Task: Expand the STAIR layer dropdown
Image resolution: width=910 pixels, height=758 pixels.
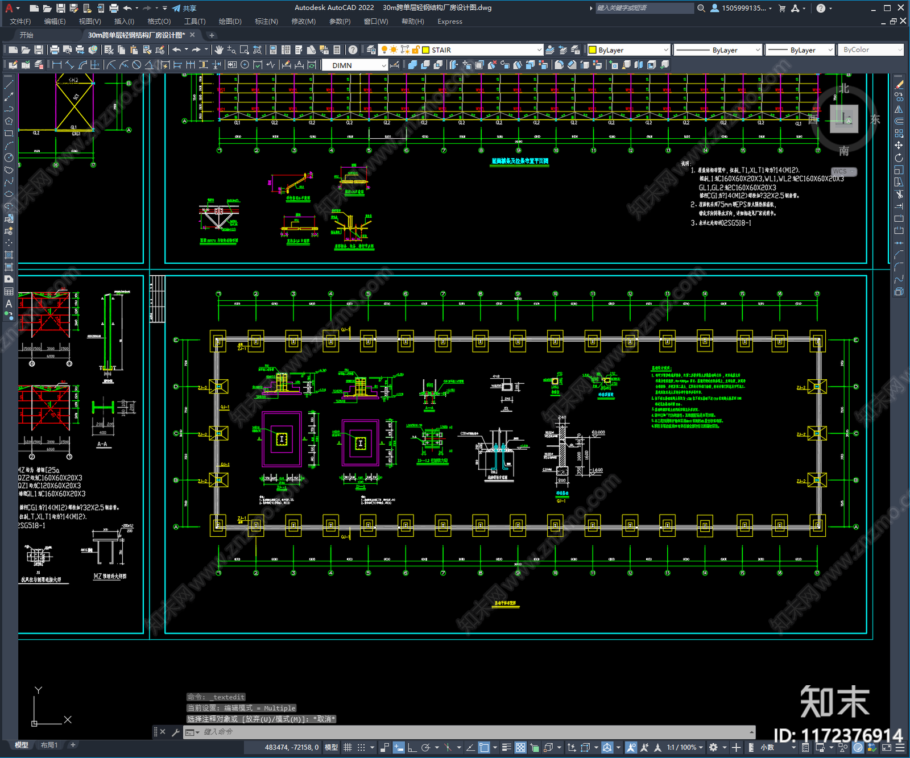Action: point(539,50)
